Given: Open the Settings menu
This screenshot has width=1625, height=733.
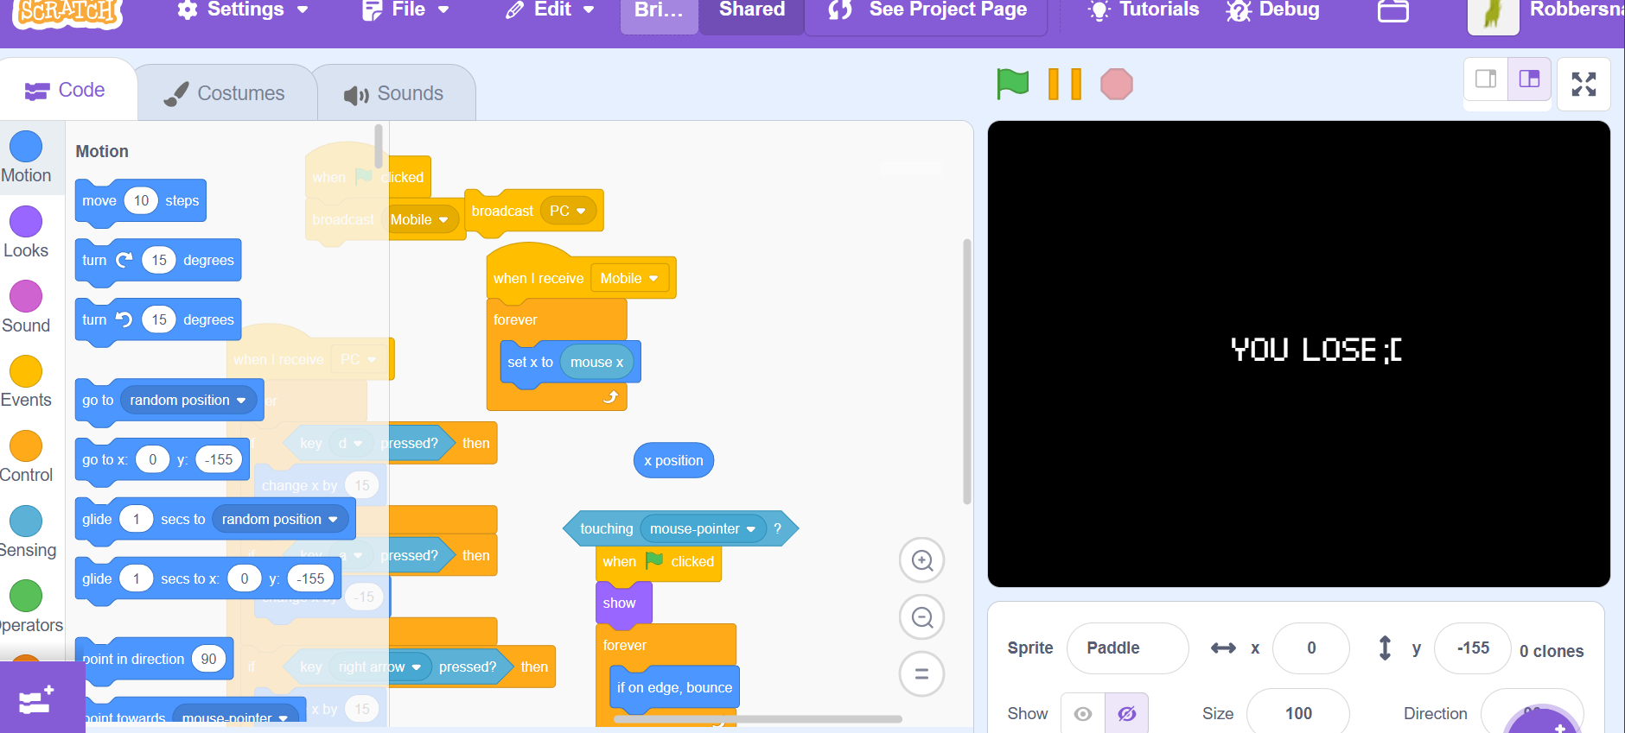Looking at the screenshot, I should tap(243, 10).
